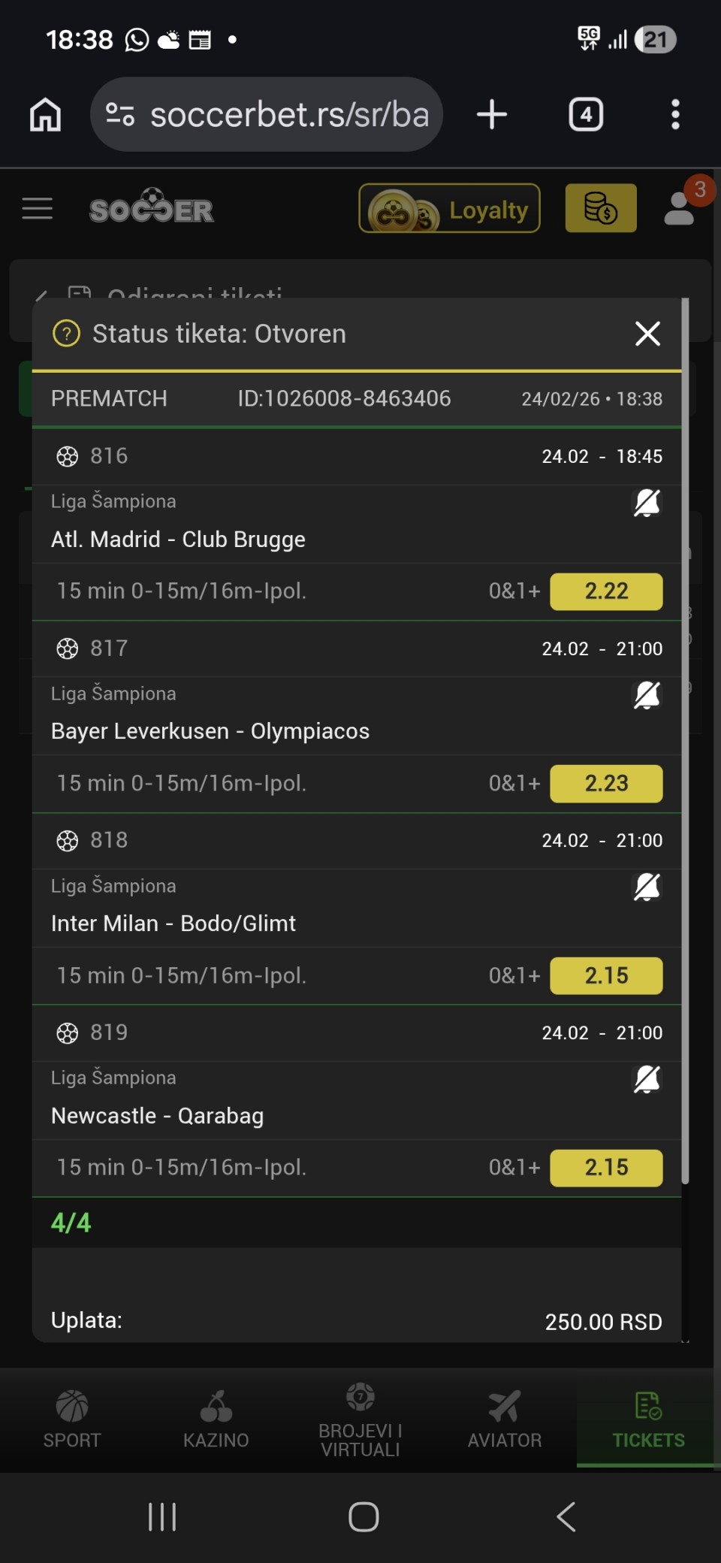Switch to the KAZINO tab
This screenshot has width=721, height=1563.
(216, 1419)
